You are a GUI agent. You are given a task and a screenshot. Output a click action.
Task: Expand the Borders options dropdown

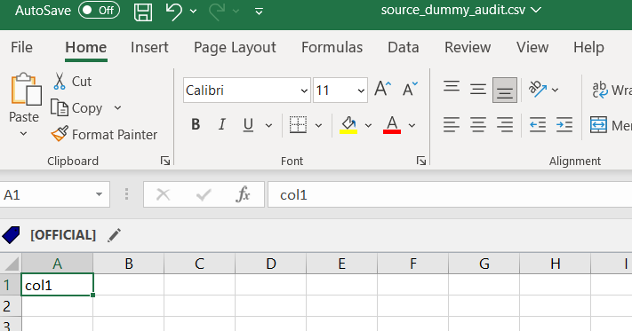(318, 125)
